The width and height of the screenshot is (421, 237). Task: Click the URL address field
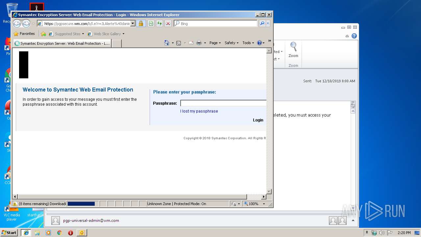(87, 24)
